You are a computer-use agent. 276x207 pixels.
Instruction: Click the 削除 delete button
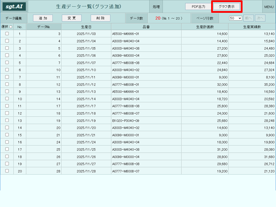[x=100, y=18]
